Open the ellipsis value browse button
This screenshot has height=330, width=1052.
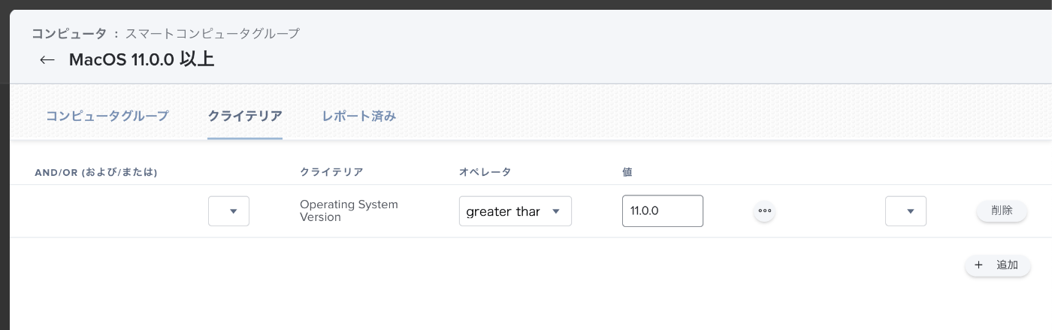(764, 211)
